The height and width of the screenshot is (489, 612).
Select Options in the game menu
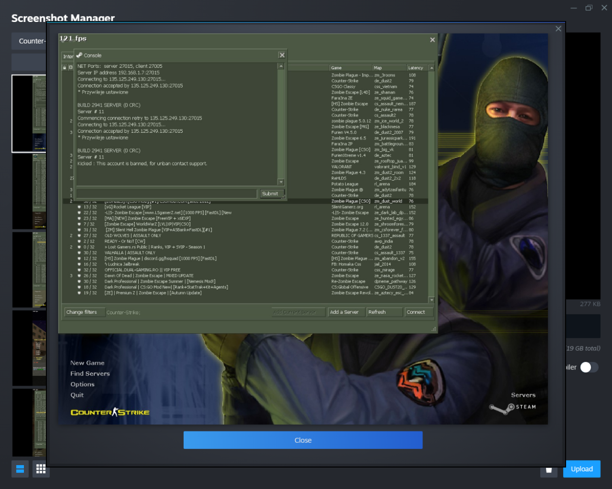tap(82, 384)
